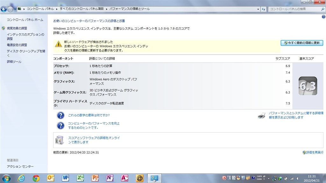This screenshot has width=326, height=183.
Task: Click the control panel search field
Action: tap(295, 9)
